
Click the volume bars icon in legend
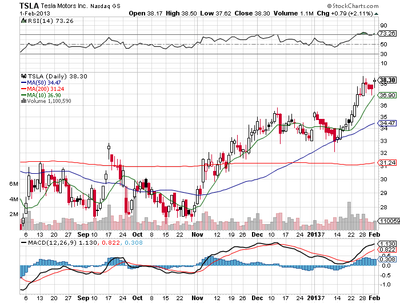coord(24,101)
